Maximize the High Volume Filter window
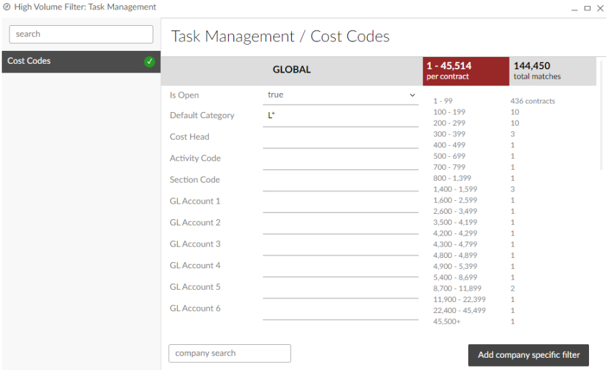 pos(587,8)
